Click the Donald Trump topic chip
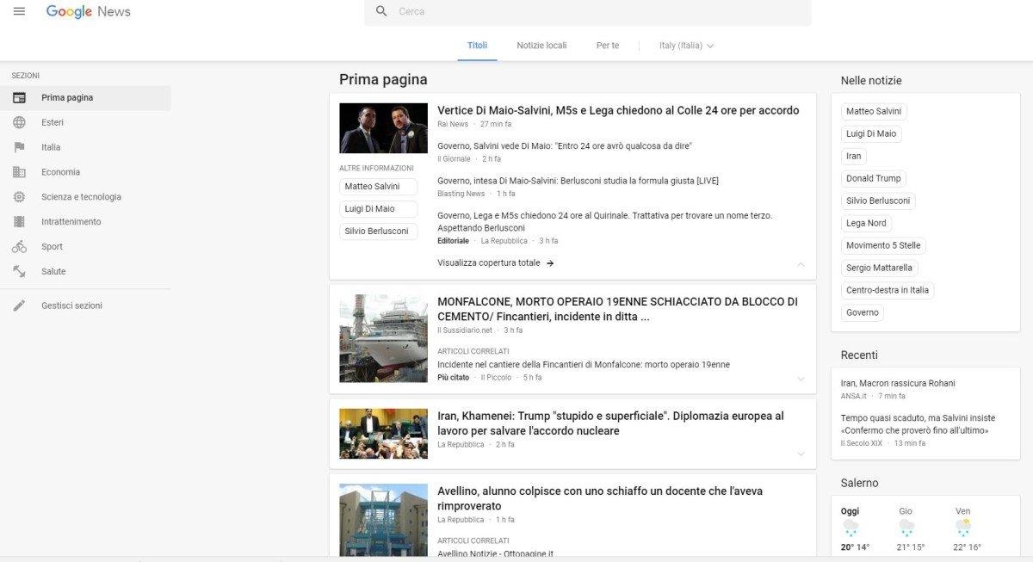Viewport: 1033px width, 562px height. pos(873,178)
